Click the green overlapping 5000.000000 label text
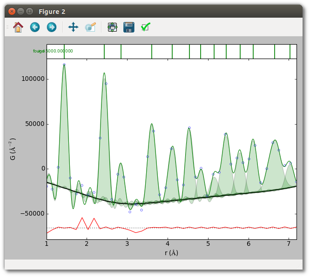 coord(53,51)
